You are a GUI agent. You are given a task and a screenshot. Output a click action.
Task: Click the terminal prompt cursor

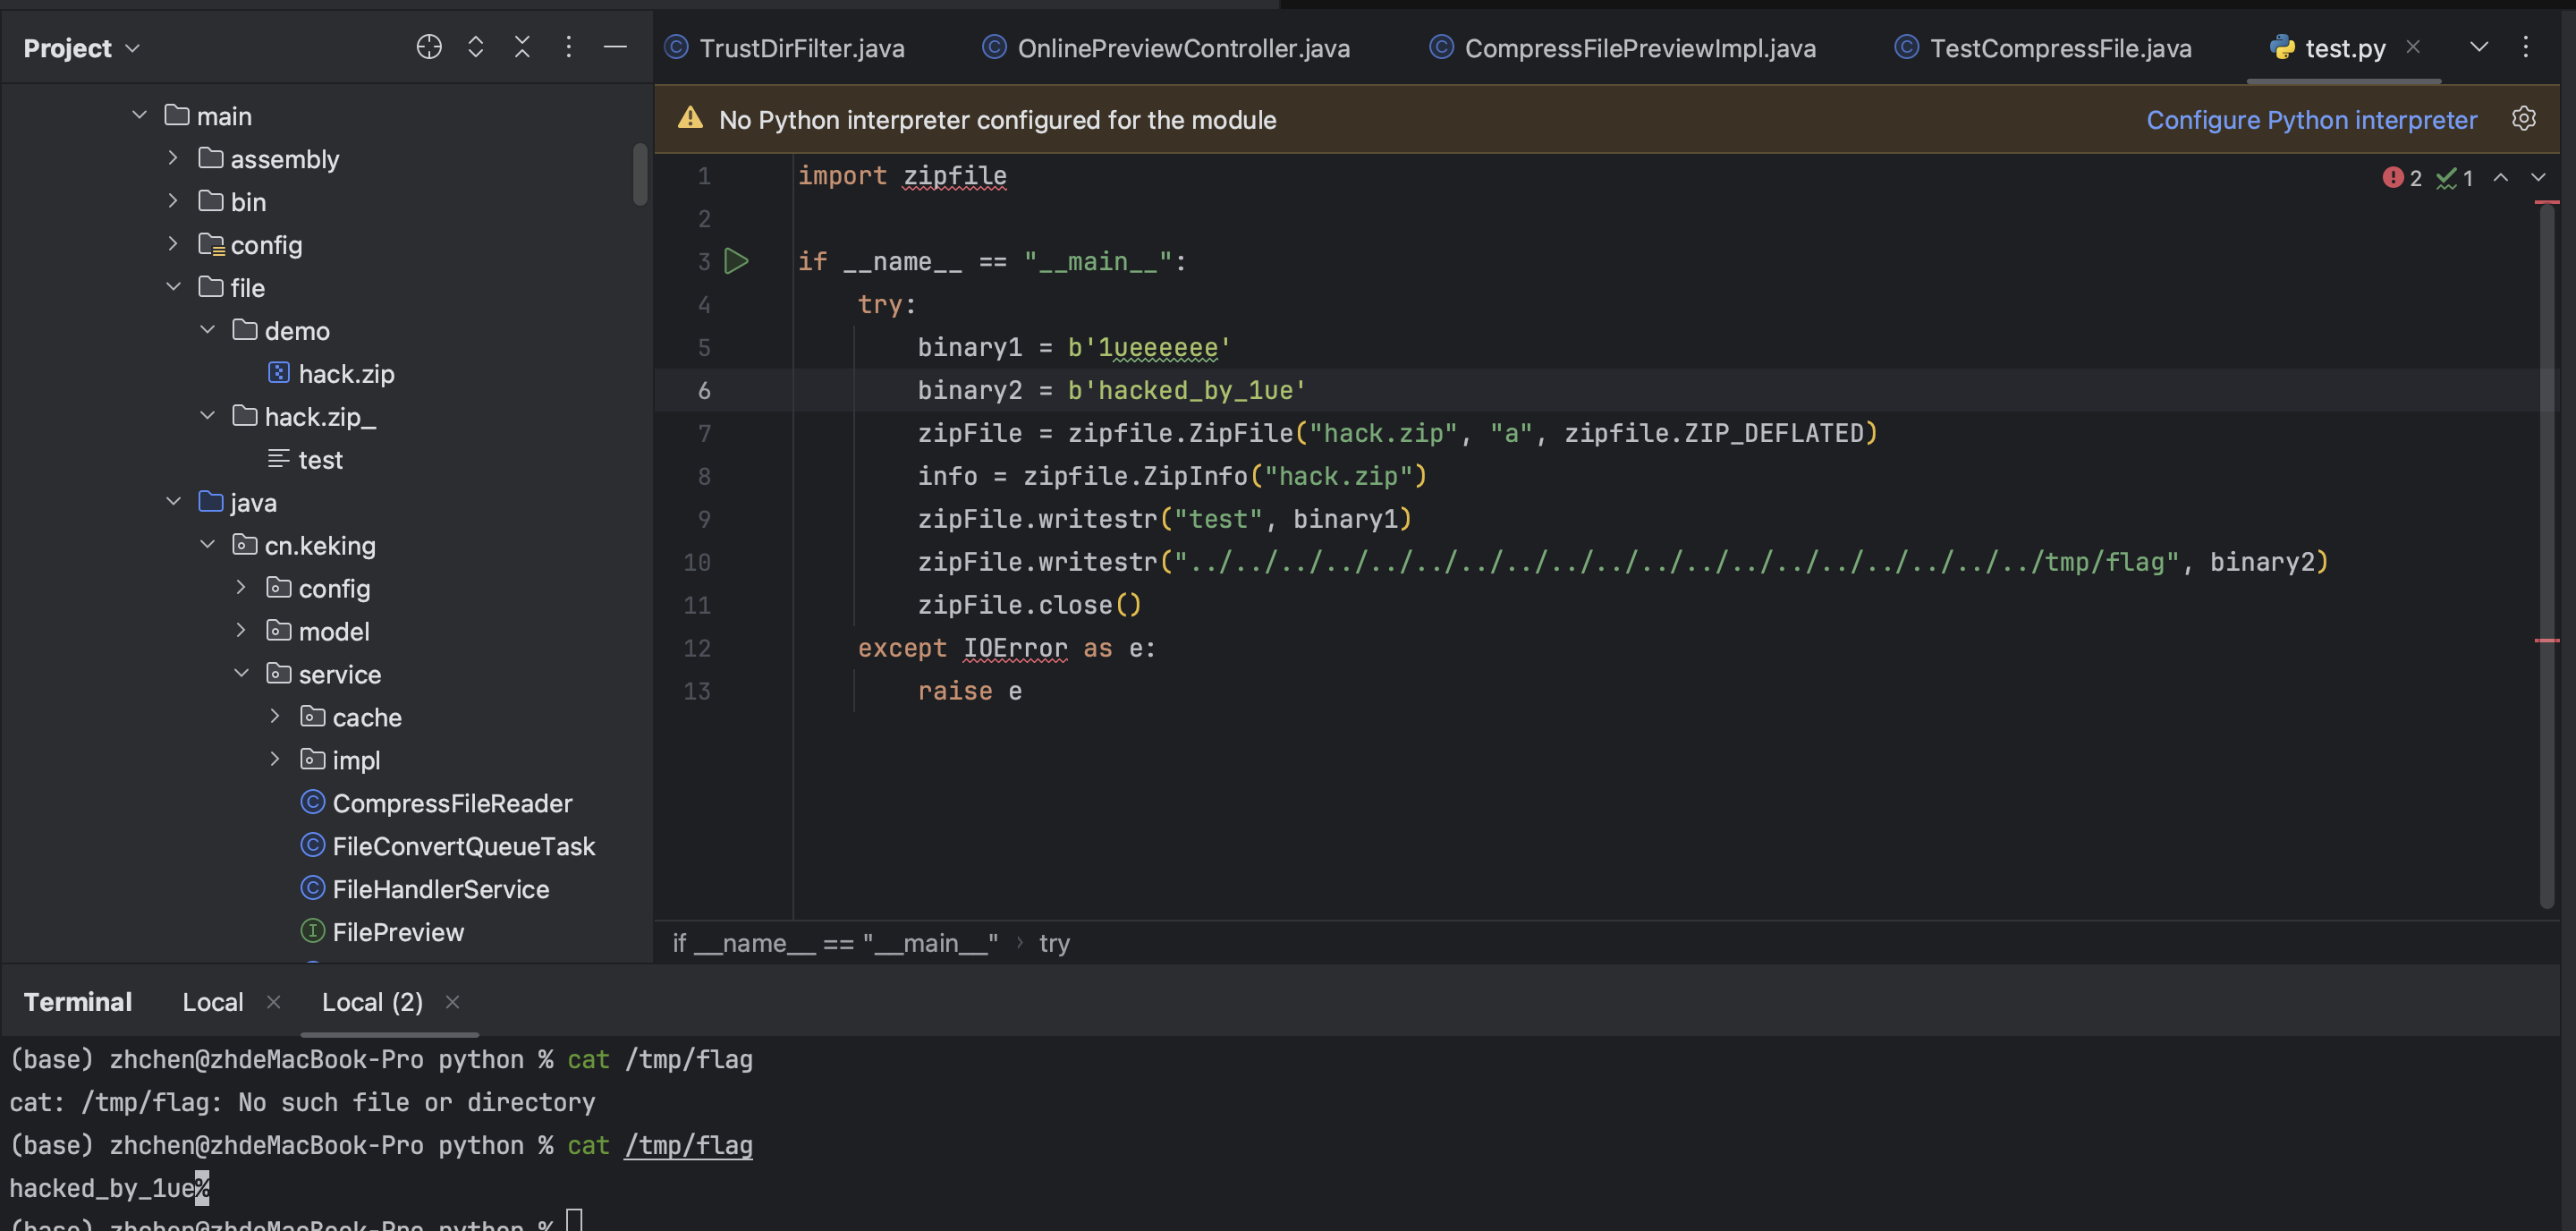point(574,1220)
